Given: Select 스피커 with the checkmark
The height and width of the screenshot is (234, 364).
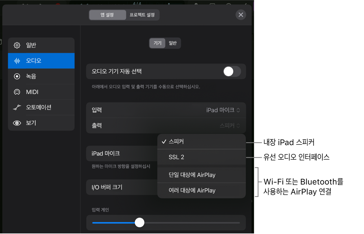Looking at the screenshot, I should pyautogui.click(x=202, y=141).
